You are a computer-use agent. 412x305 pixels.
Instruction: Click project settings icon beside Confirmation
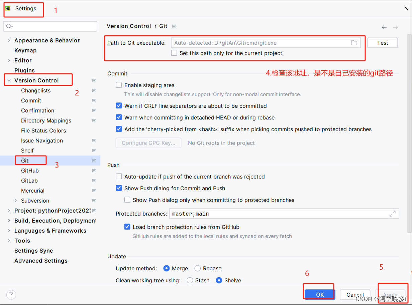click(94, 110)
